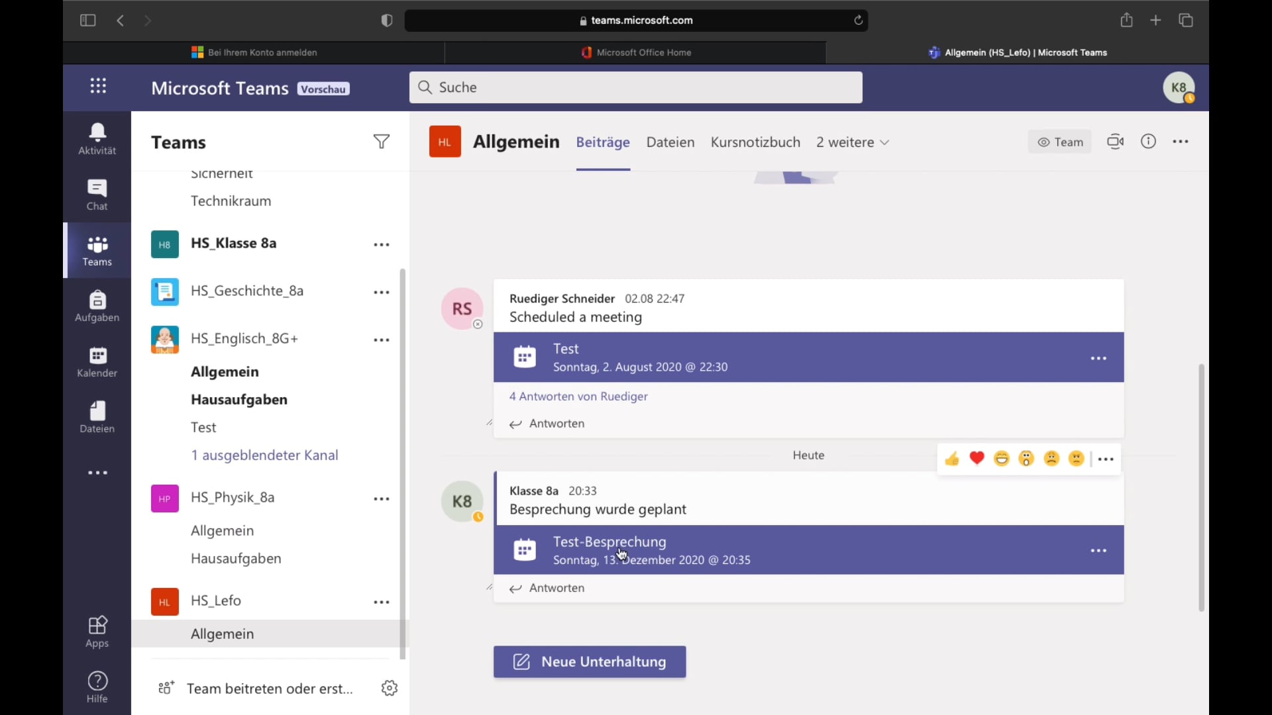React with the heart emoji
The height and width of the screenshot is (715, 1272).
click(x=977, y=458)
